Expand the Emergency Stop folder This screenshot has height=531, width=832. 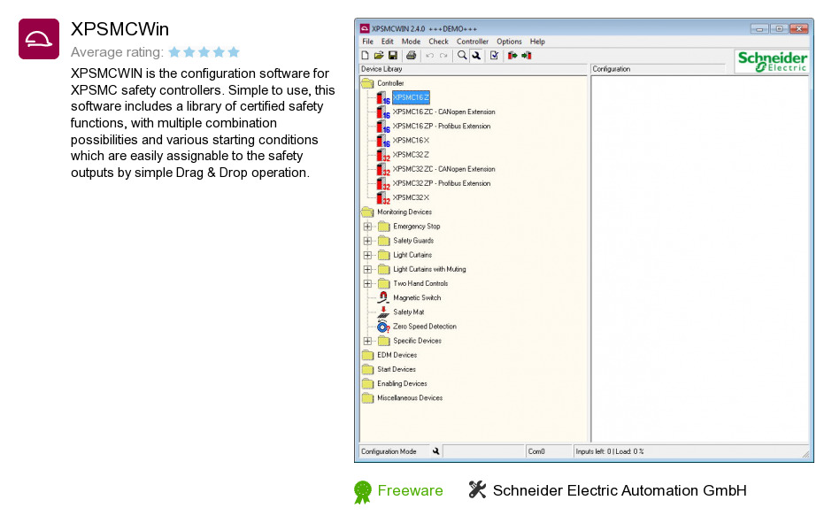click(367, 227)
